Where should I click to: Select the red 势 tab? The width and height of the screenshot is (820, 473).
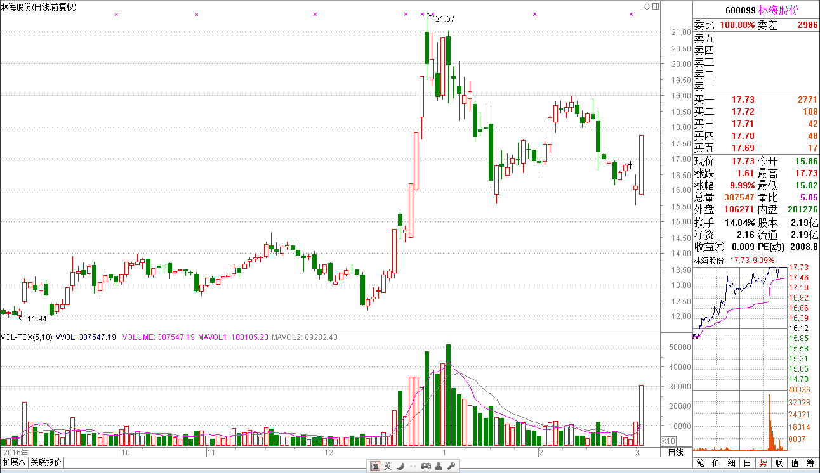click(764, 463)
